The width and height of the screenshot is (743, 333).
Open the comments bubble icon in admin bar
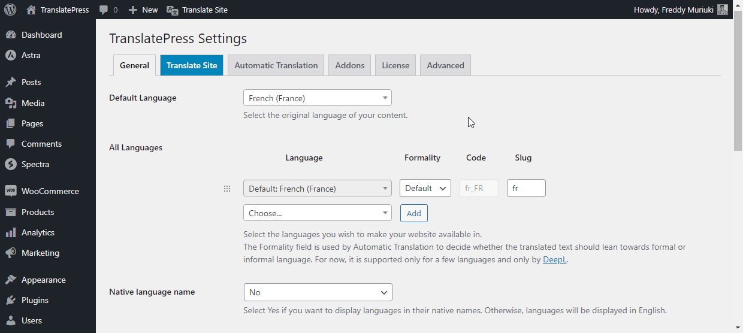tap(104, 10)
